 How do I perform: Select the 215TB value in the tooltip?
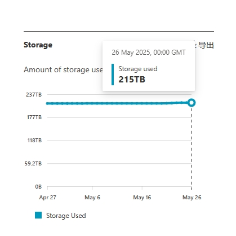[132, 80]
